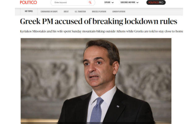The width and height of the screenshot is (195, 124).
Task: Click the red search magnifier icon
Action: point(90,2)
